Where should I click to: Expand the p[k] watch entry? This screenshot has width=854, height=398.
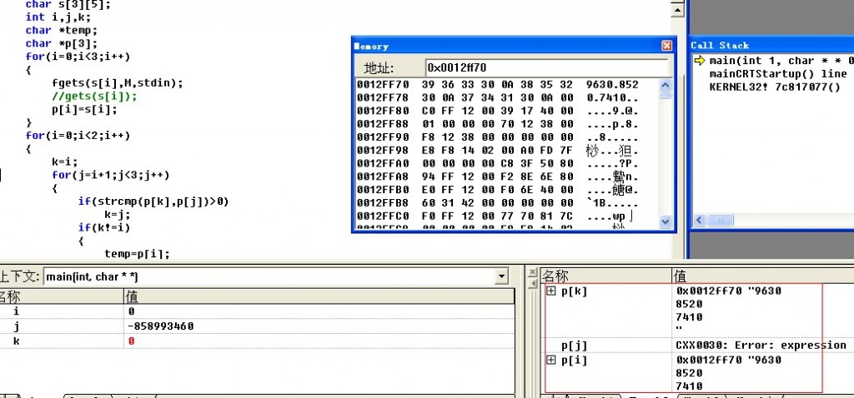(550, 291)
